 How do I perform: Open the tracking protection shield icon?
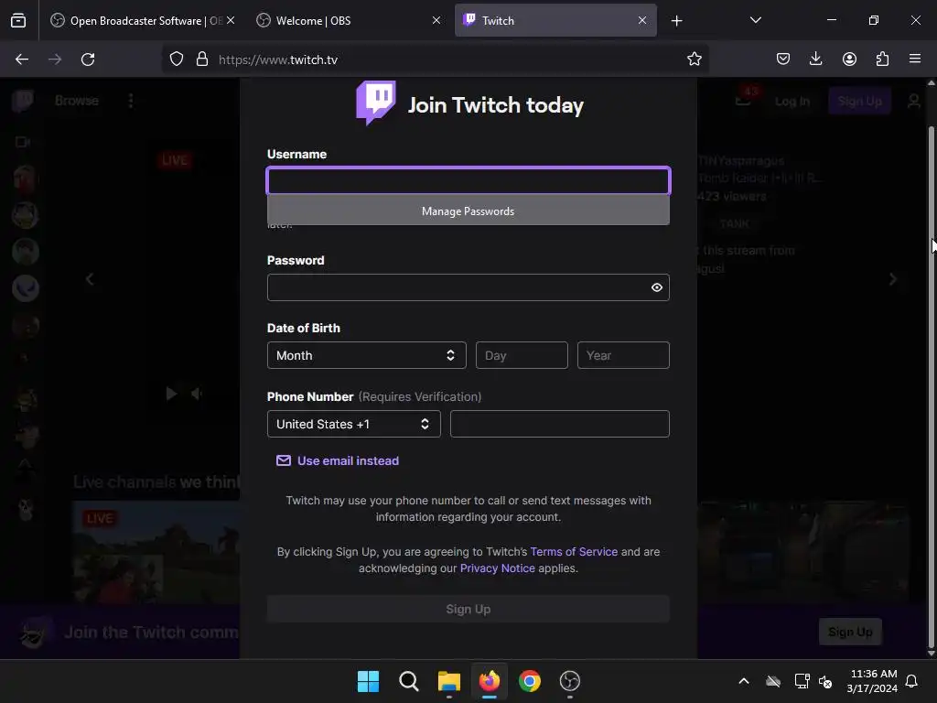pos(177,59)
